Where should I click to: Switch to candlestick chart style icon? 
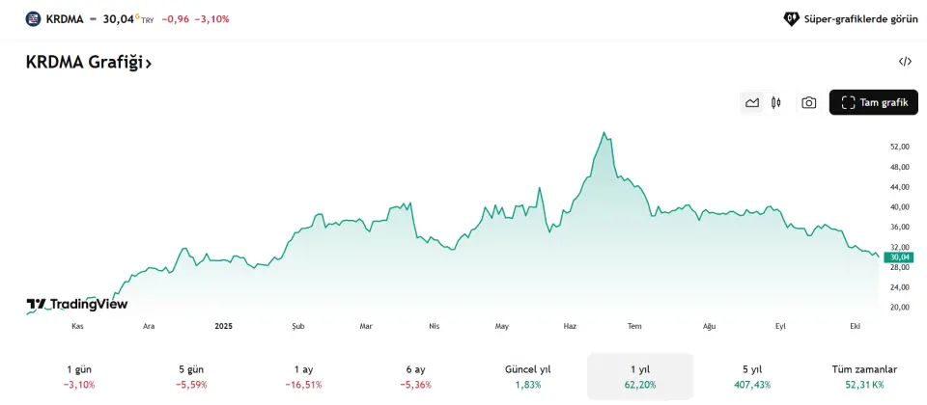(775, 102)
